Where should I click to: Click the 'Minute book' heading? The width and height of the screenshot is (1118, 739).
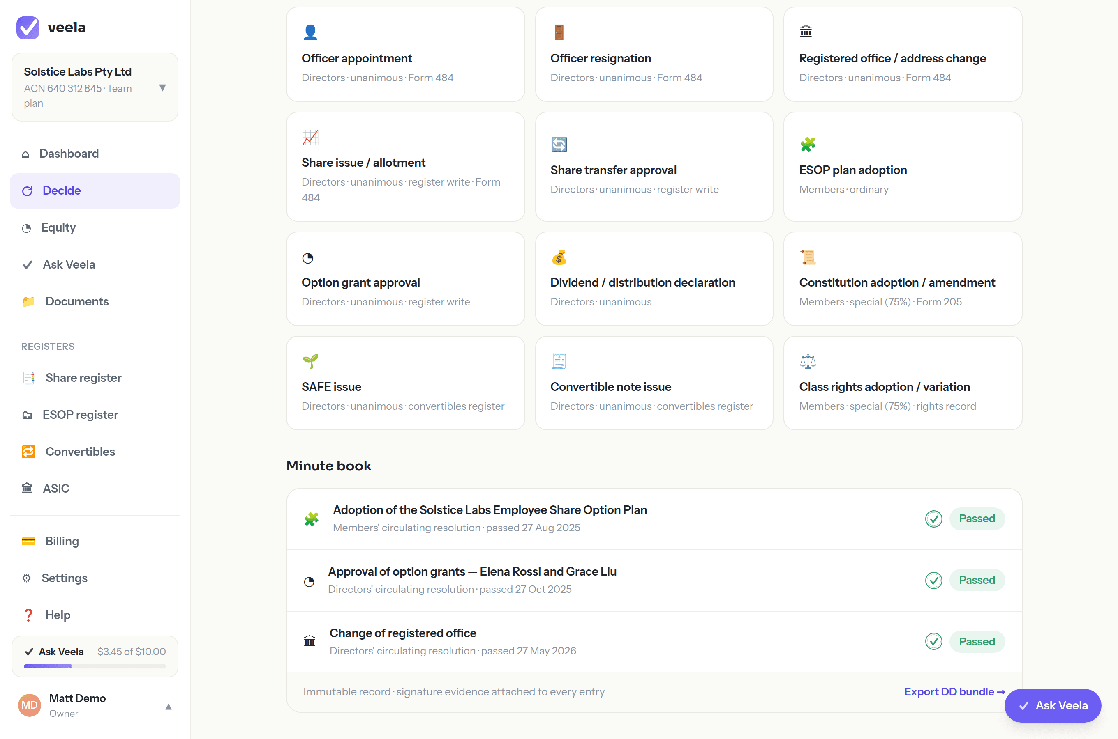[x=329, y=466]
